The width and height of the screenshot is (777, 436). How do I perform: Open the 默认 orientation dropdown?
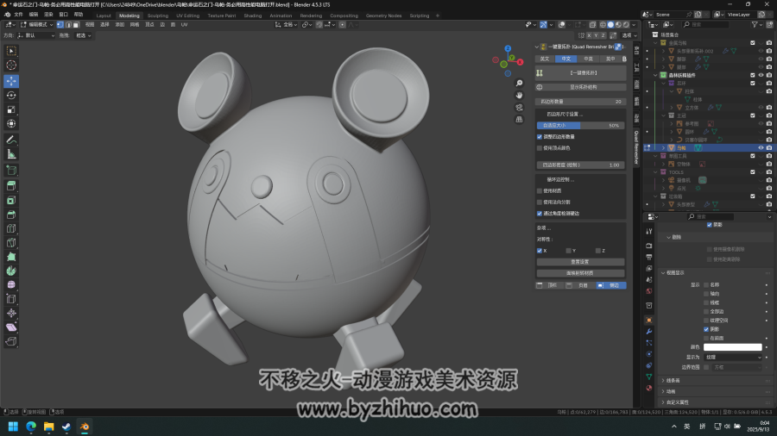35,35
